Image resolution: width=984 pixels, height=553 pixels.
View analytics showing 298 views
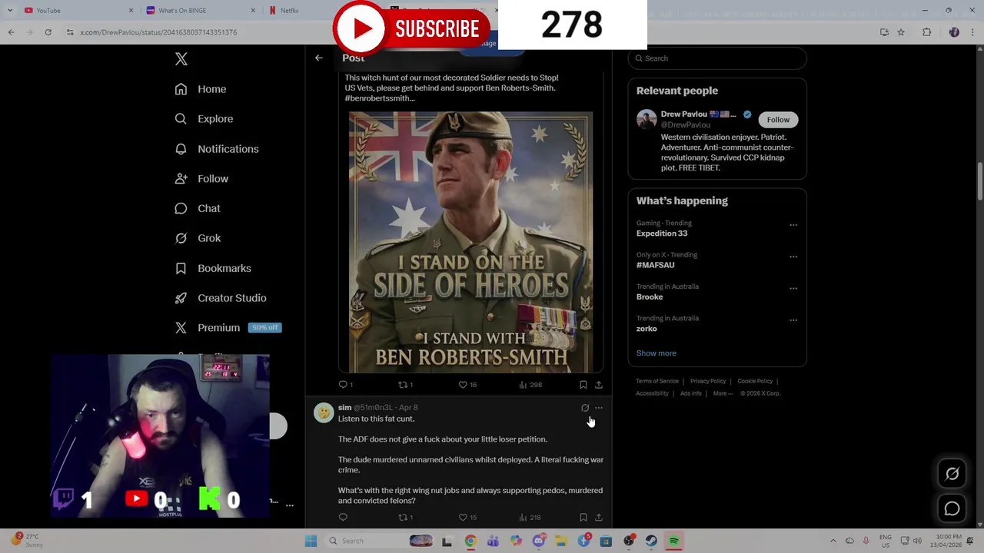530,385
